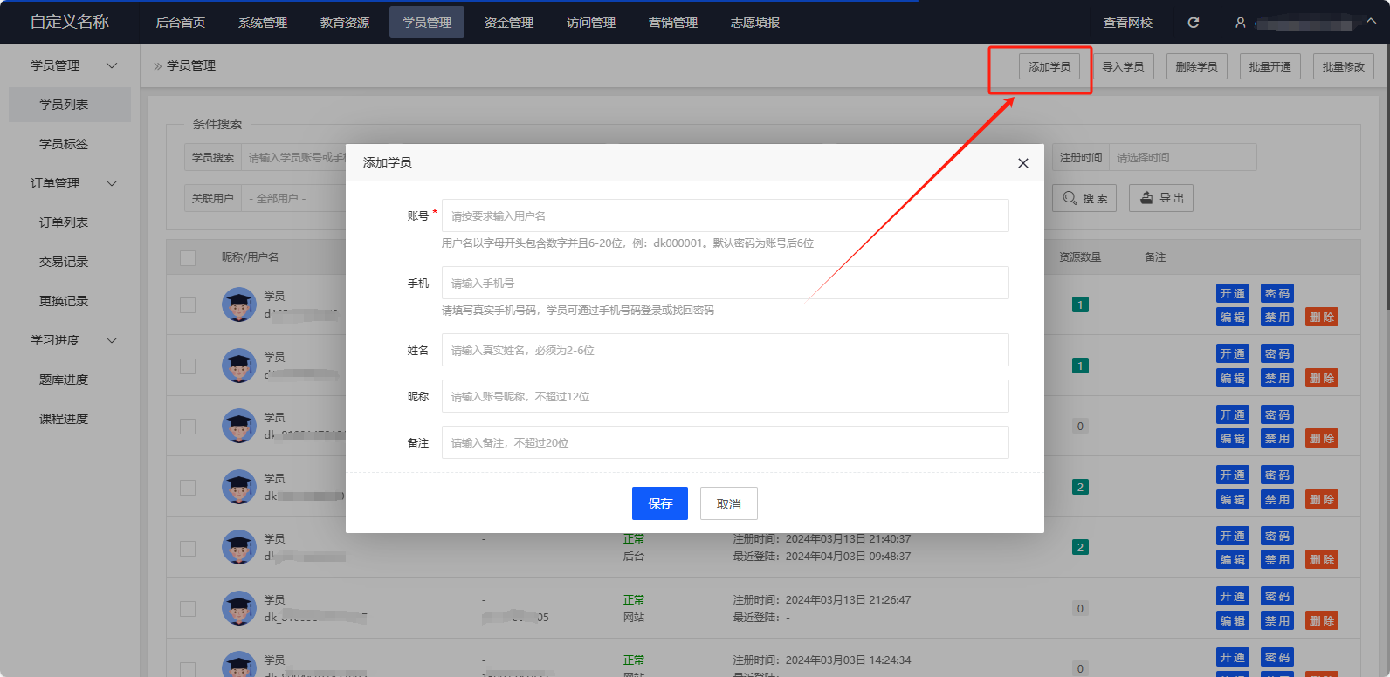The image size is (1390, 677).
Task: Collapse the 订单管理 sidebar group
Action: [111, 183]
